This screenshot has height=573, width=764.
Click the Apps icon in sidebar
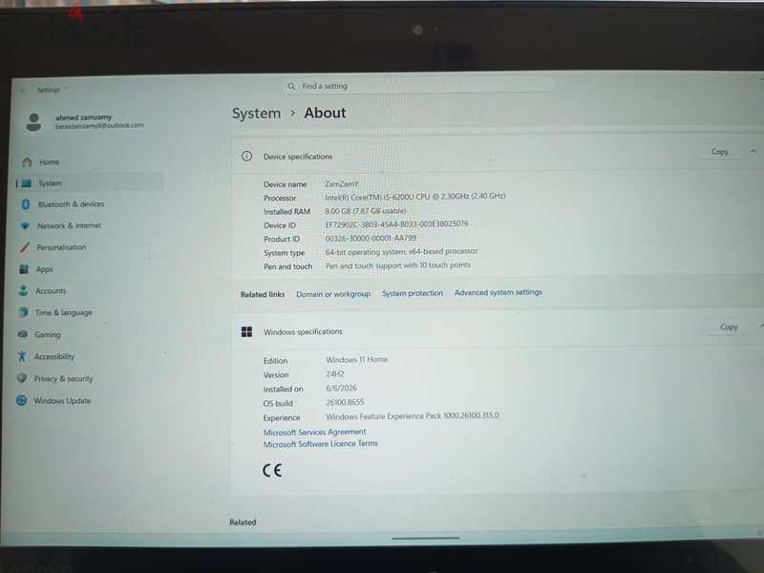[x=23, y=269]
